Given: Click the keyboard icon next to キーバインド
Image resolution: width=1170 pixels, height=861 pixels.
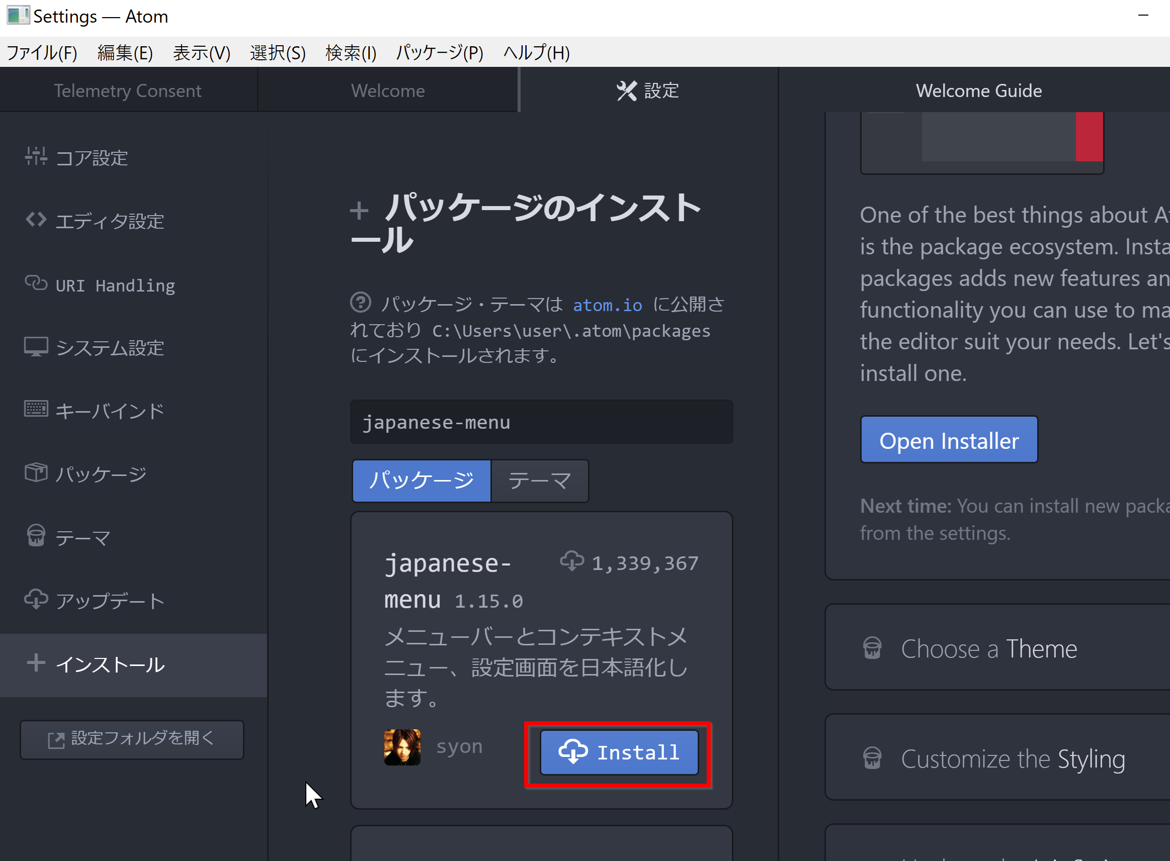Looking at the screenshot, I should pyautogui.click(x=36, y=409).
